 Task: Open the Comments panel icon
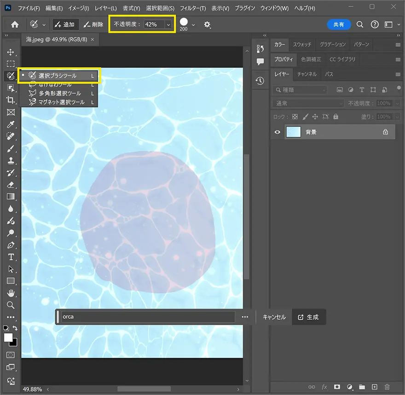click(x=260, y=62)
